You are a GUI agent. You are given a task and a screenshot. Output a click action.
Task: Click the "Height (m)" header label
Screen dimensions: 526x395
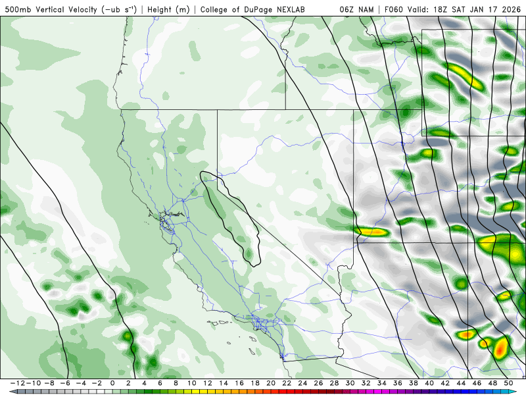click(x=168, y=9)
